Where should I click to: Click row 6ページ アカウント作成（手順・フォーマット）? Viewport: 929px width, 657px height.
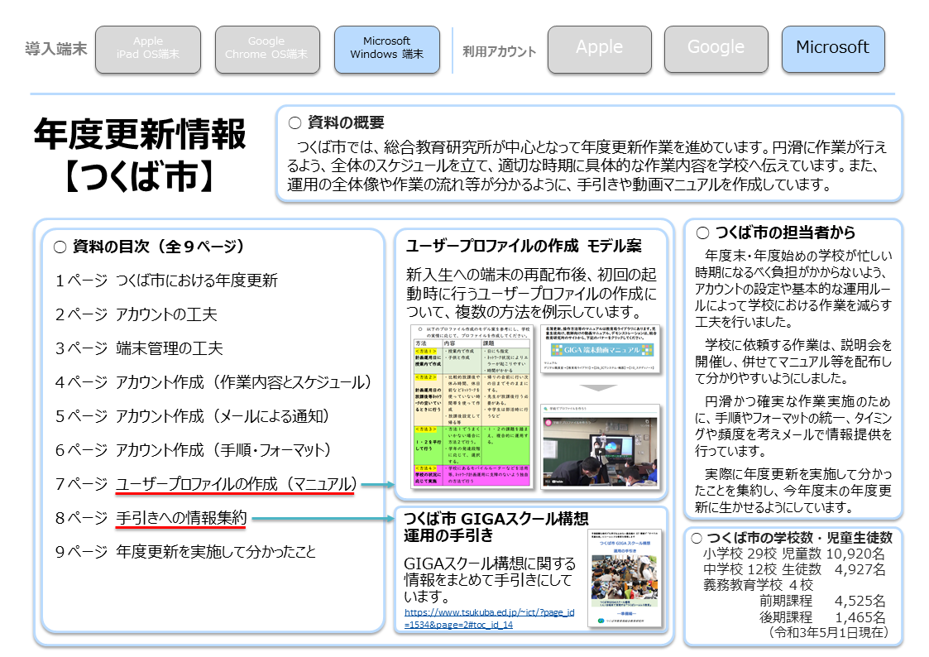[194, 449]
